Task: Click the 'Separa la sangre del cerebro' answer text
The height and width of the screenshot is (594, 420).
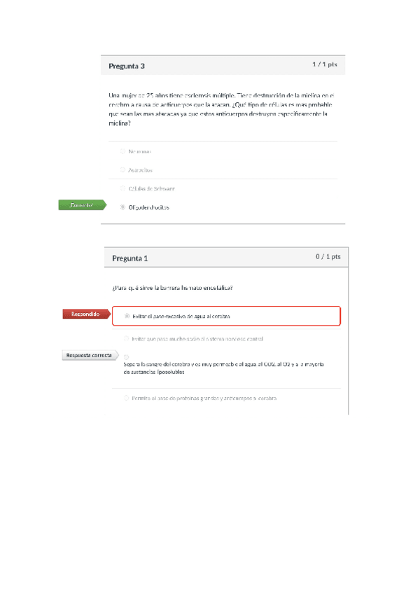Action: (x=223, y=368)
